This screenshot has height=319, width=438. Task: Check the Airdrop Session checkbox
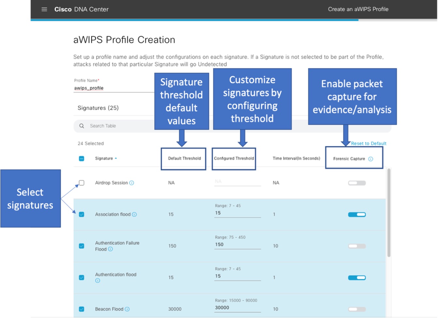coord(81,183)
